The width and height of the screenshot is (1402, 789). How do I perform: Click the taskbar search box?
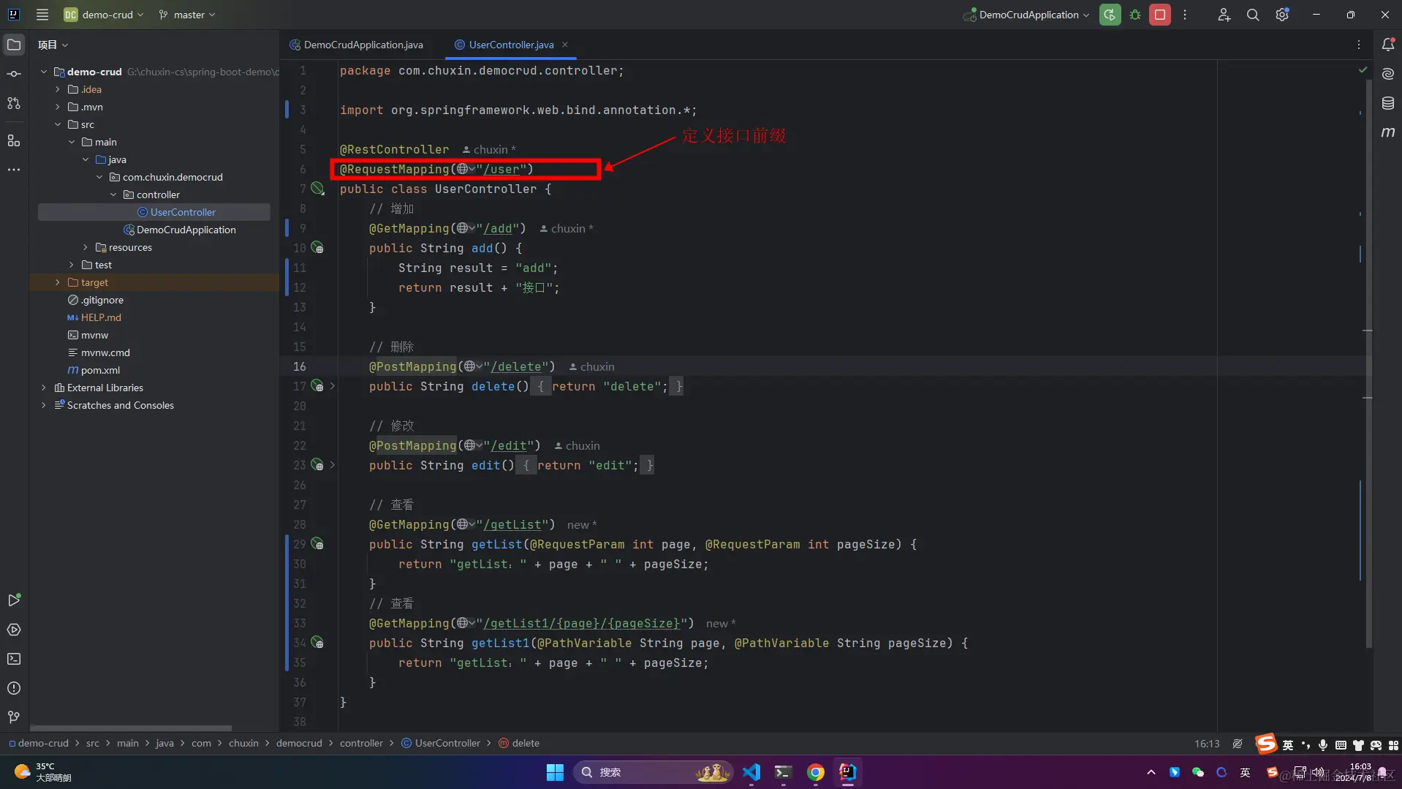[x=653, y=772]
